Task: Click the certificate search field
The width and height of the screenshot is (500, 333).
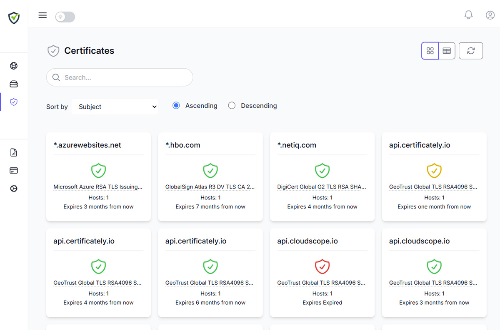Action: tap(120, 77)
